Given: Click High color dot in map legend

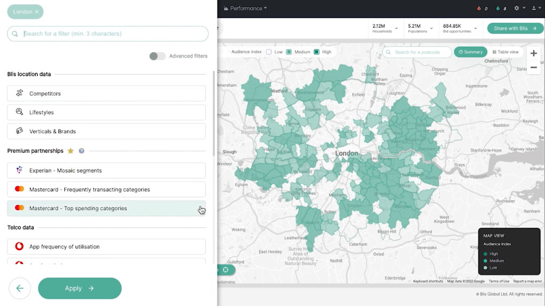Looking at the screenshot, I should point(485,254).
